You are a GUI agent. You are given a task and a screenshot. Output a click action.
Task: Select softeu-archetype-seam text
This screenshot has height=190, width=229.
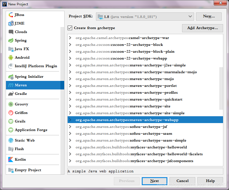click(151, 134)
